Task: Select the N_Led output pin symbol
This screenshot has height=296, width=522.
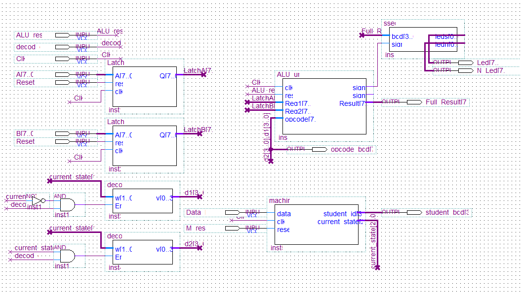Action: [x=466, y=71]
